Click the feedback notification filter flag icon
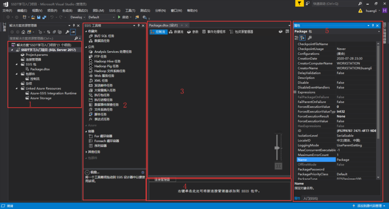The image size is (389, 209). pyautogui.click(x=299, y=4)
